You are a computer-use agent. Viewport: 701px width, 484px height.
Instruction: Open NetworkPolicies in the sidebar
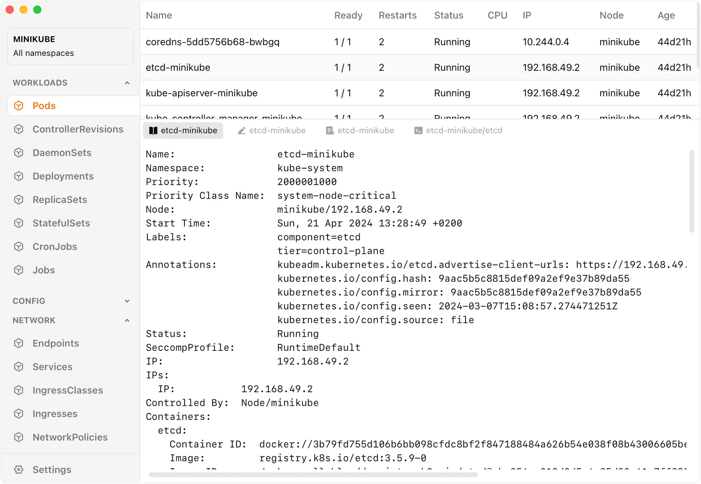(70, 437)
